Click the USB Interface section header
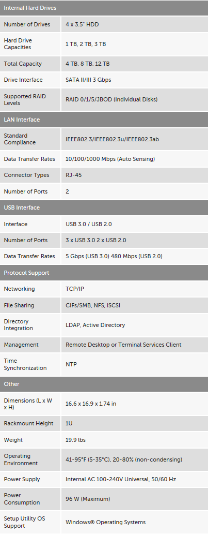 coord(104,207)
